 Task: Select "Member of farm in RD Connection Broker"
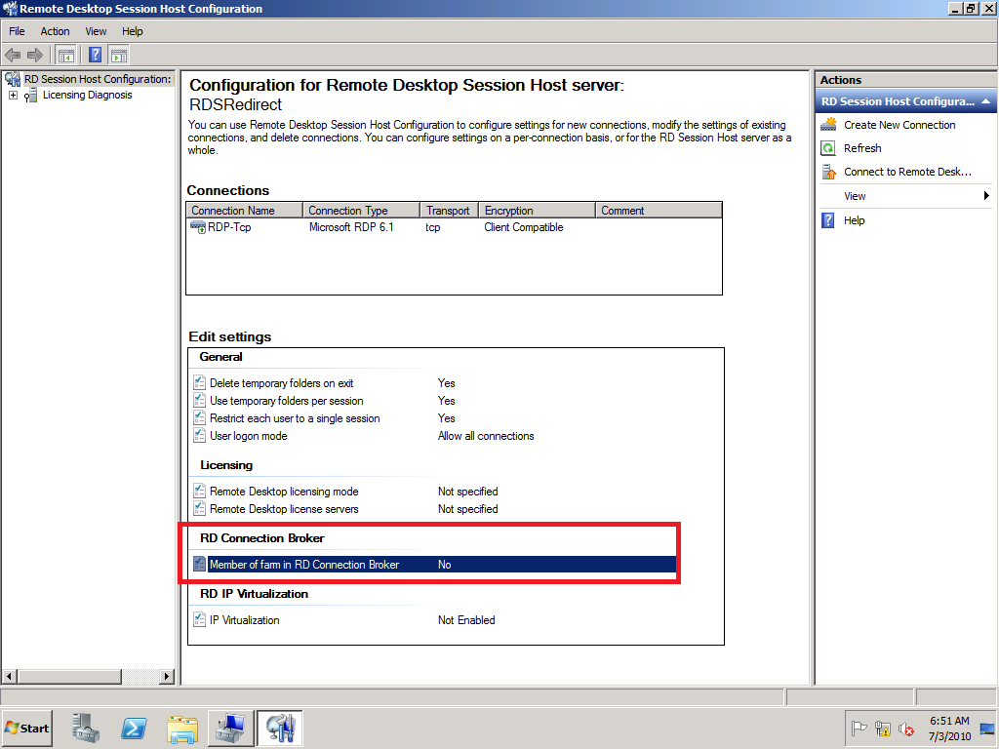(304, 565)
